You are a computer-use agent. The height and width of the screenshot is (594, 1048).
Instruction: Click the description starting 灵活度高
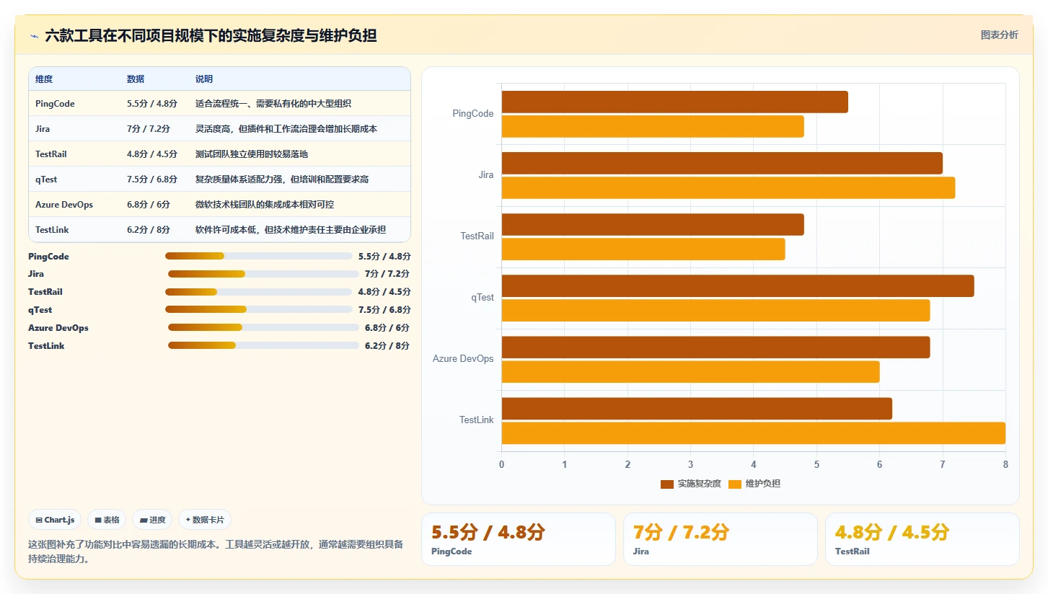click(286, 129)
